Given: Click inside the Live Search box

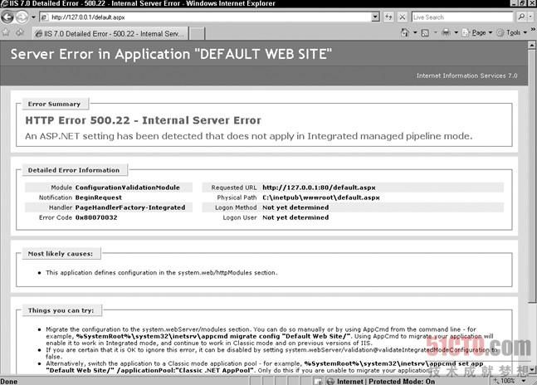Looking at the screenshot, I should [x=462, y=17].
